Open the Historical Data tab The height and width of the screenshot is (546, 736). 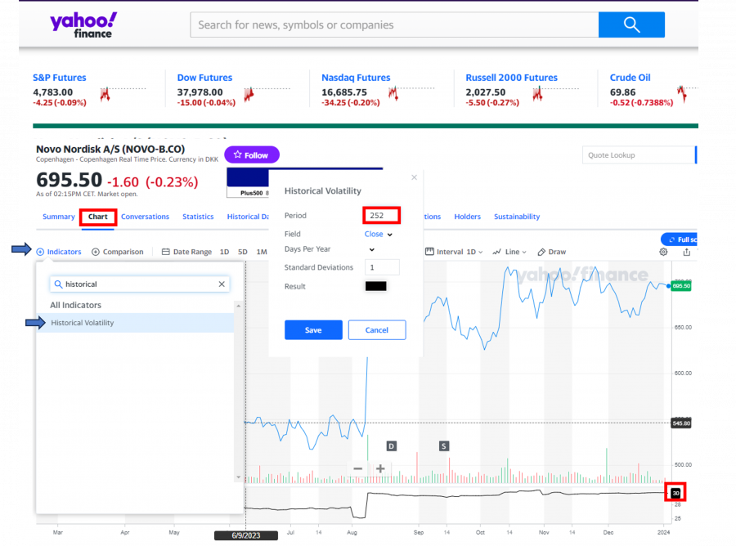point(248,217)
